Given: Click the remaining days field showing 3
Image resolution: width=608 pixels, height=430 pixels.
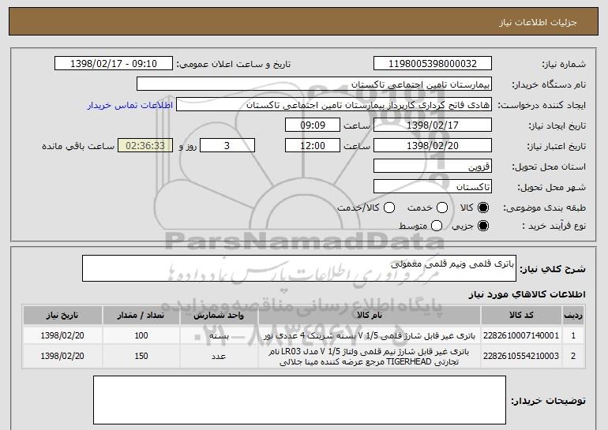Looking at the screenshot, I should click(227, 146).
